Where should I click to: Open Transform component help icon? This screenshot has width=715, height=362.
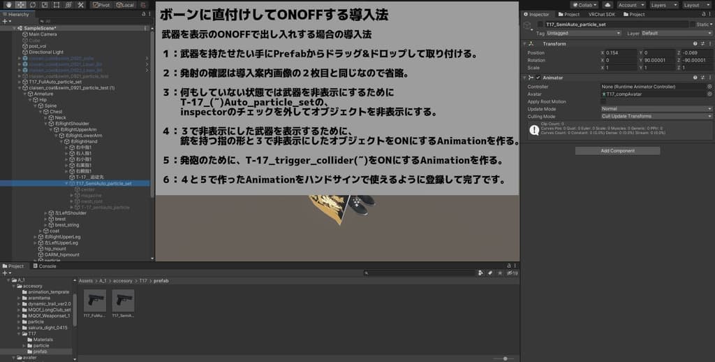(695, 44)
